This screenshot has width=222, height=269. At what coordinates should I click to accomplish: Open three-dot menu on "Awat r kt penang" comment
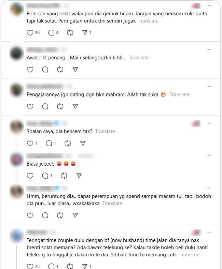pyautogui.click(x=208, y=49)
